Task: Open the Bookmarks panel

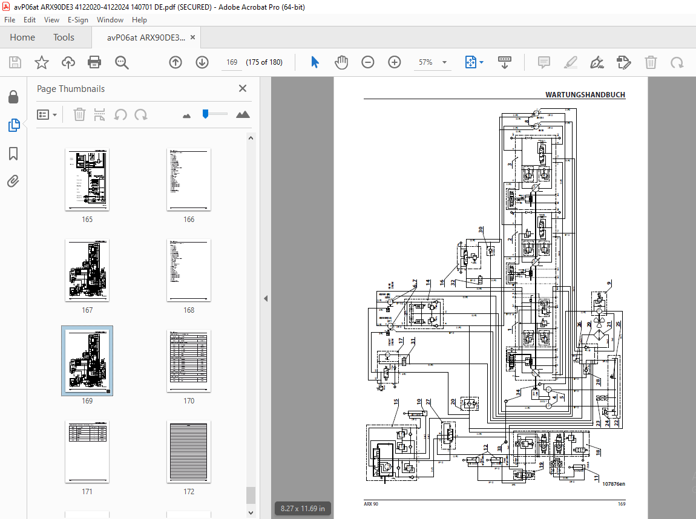Action: point(13,154)
